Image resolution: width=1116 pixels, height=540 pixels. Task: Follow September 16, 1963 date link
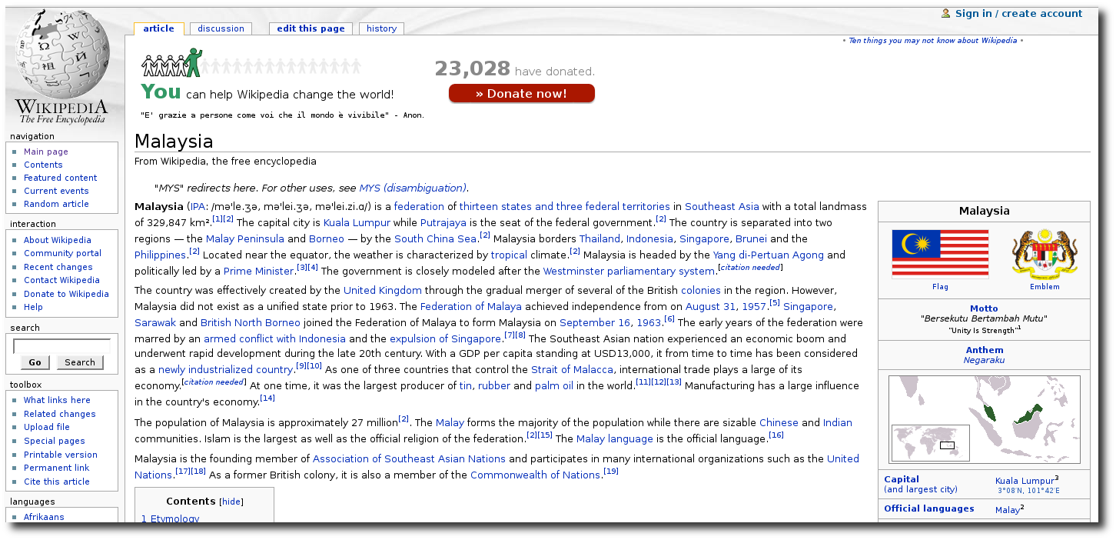[610, 322]
